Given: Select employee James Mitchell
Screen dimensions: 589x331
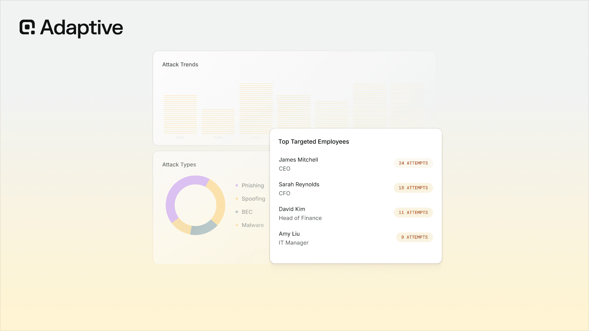Looking at the screenshot, I should (298, 160).
